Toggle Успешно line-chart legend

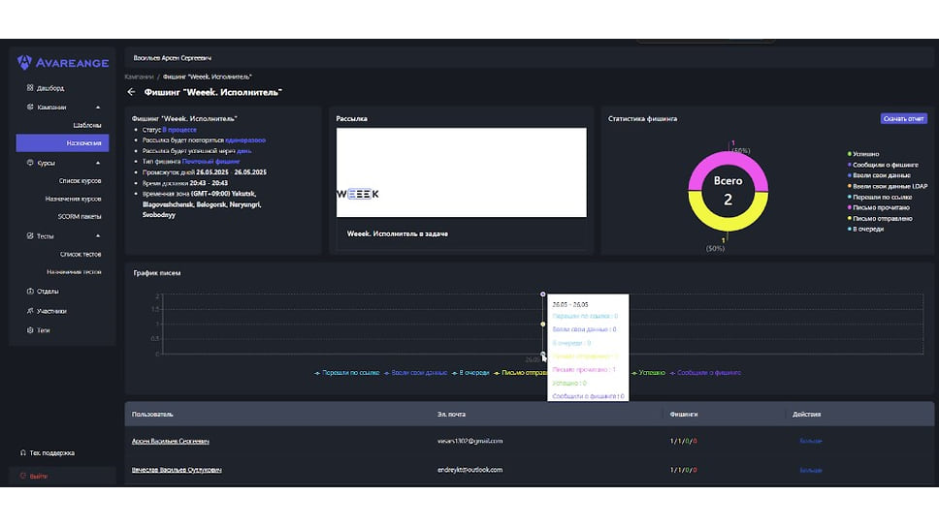(648, 373)
